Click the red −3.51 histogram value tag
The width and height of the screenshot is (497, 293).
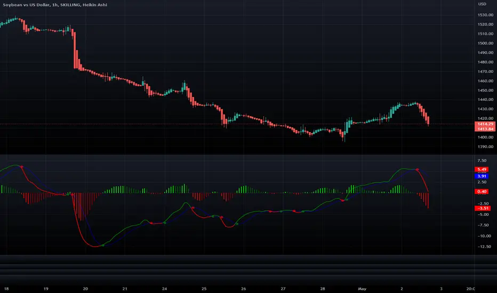(483, 208)
